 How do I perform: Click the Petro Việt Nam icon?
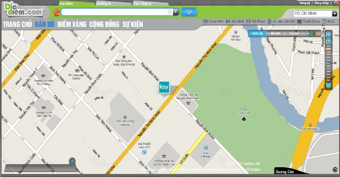[x=206, y=148]
